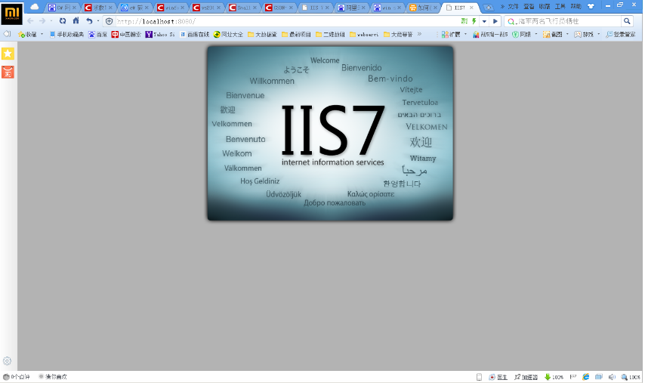Click the cloud icon beside the tabs
Image resolution: width=645 pixels, height=383 pixels.
click(35, 7)
